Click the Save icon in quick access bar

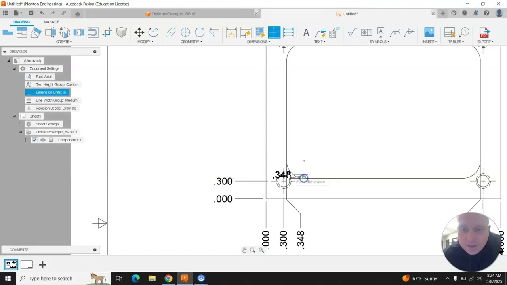(31, 13)
